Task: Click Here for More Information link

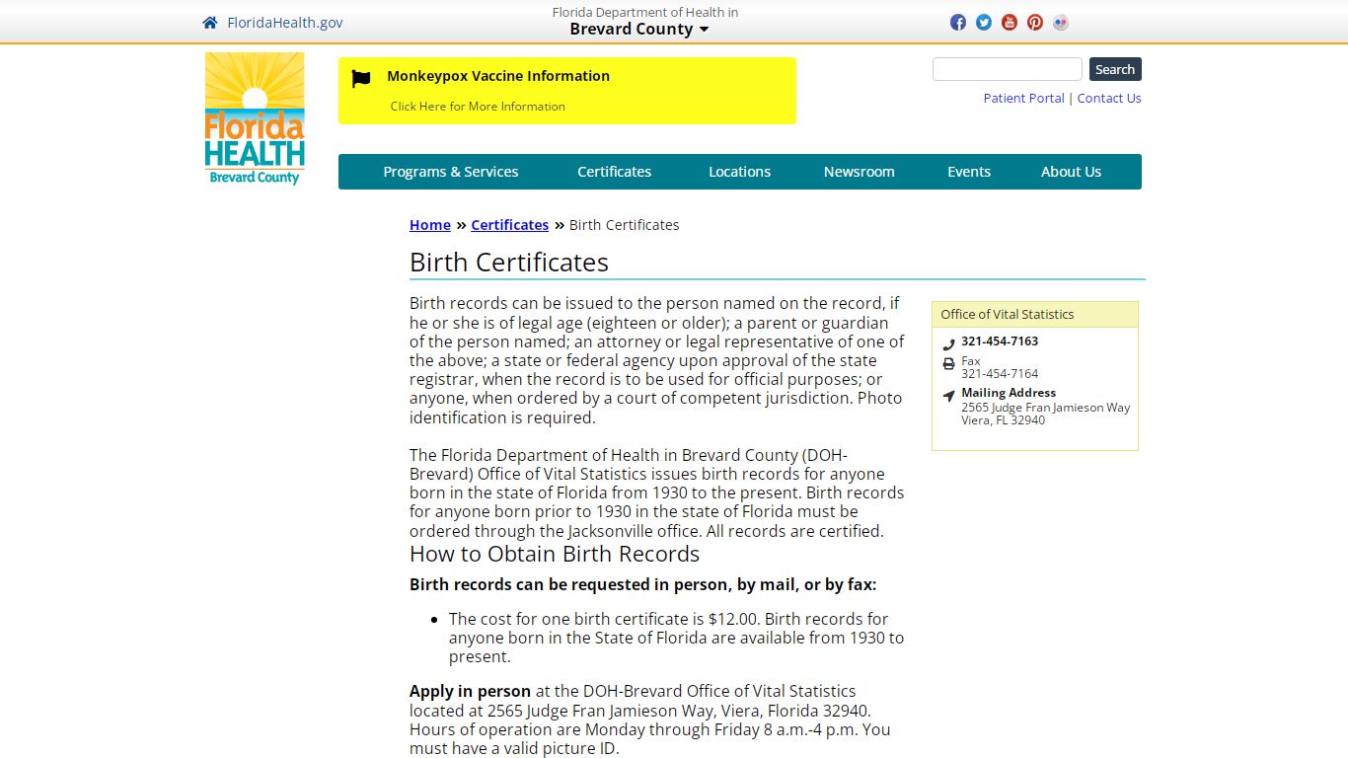Action: pos(478,107)
